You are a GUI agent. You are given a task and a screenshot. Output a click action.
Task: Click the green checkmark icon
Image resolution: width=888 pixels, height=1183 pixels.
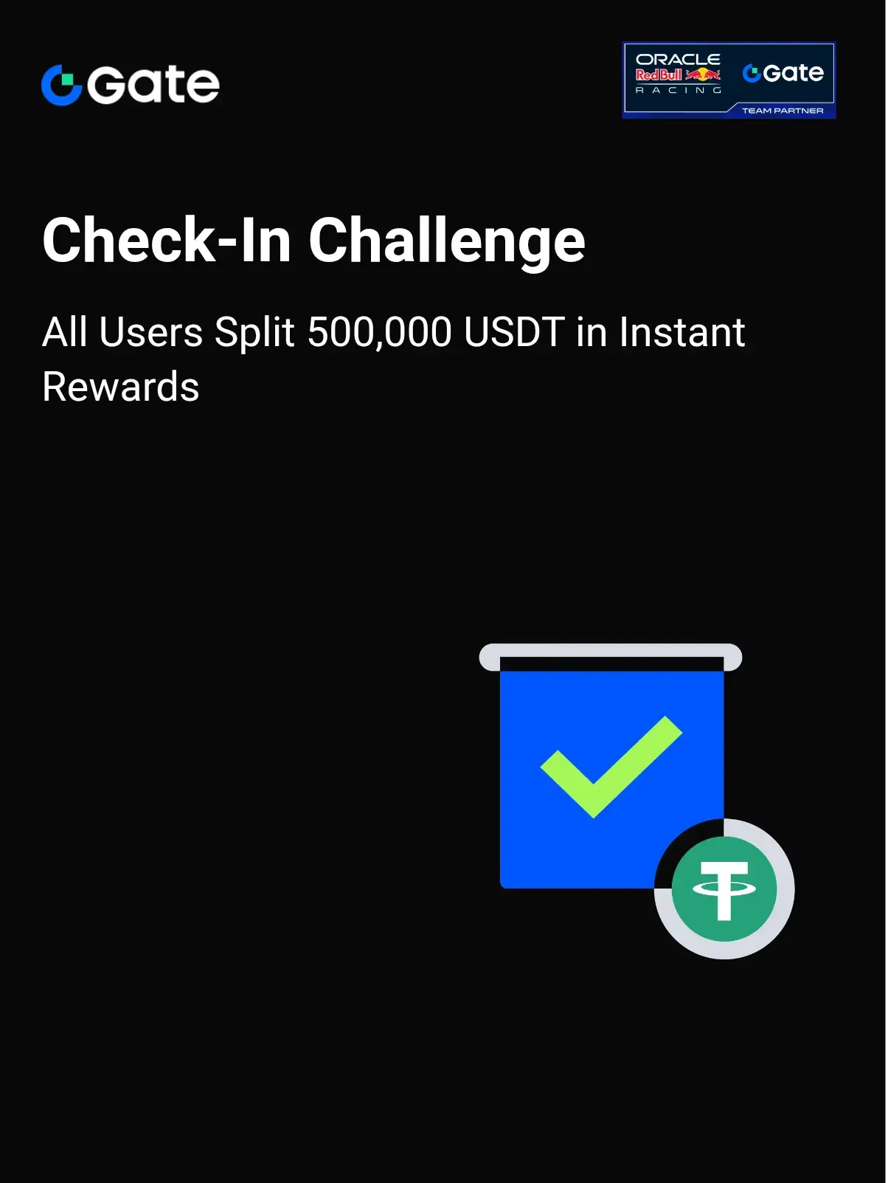[x=611, y=766]
